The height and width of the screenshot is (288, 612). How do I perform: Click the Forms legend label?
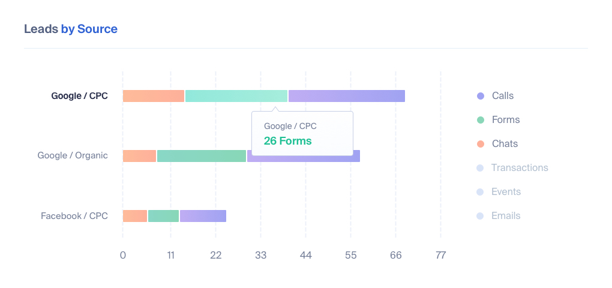point(506,120)
